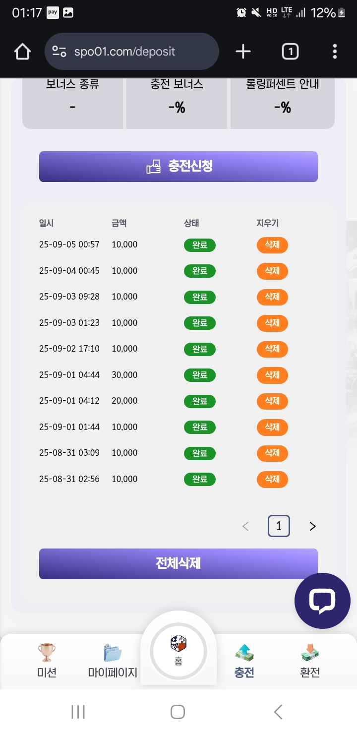The height and width of the screenshot is (734, 357).
Task: Tap the browser home icon
Action: pos(22,52)
